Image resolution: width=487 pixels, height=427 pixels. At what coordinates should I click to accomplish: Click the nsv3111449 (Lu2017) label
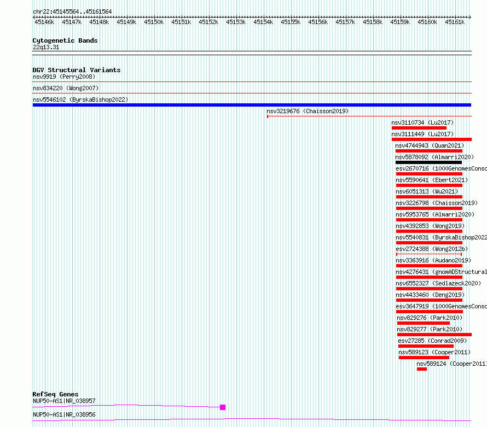[x=422, y=134]
